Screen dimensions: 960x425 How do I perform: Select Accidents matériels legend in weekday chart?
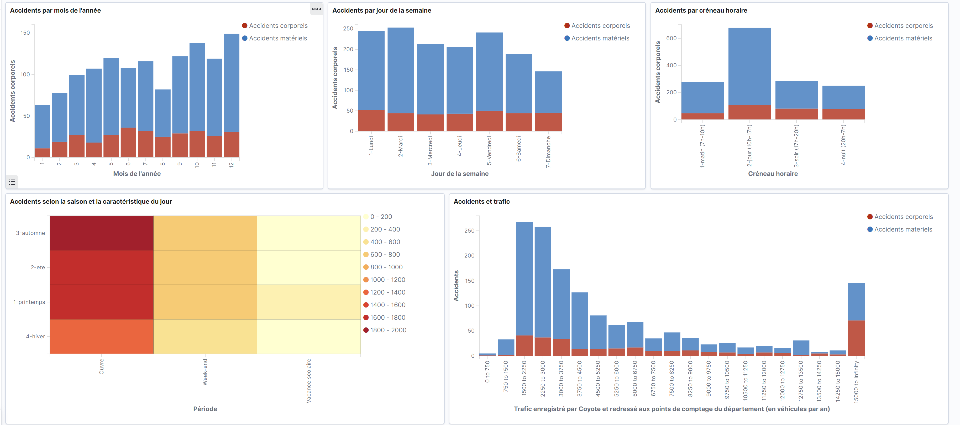(x=597, y=38)
